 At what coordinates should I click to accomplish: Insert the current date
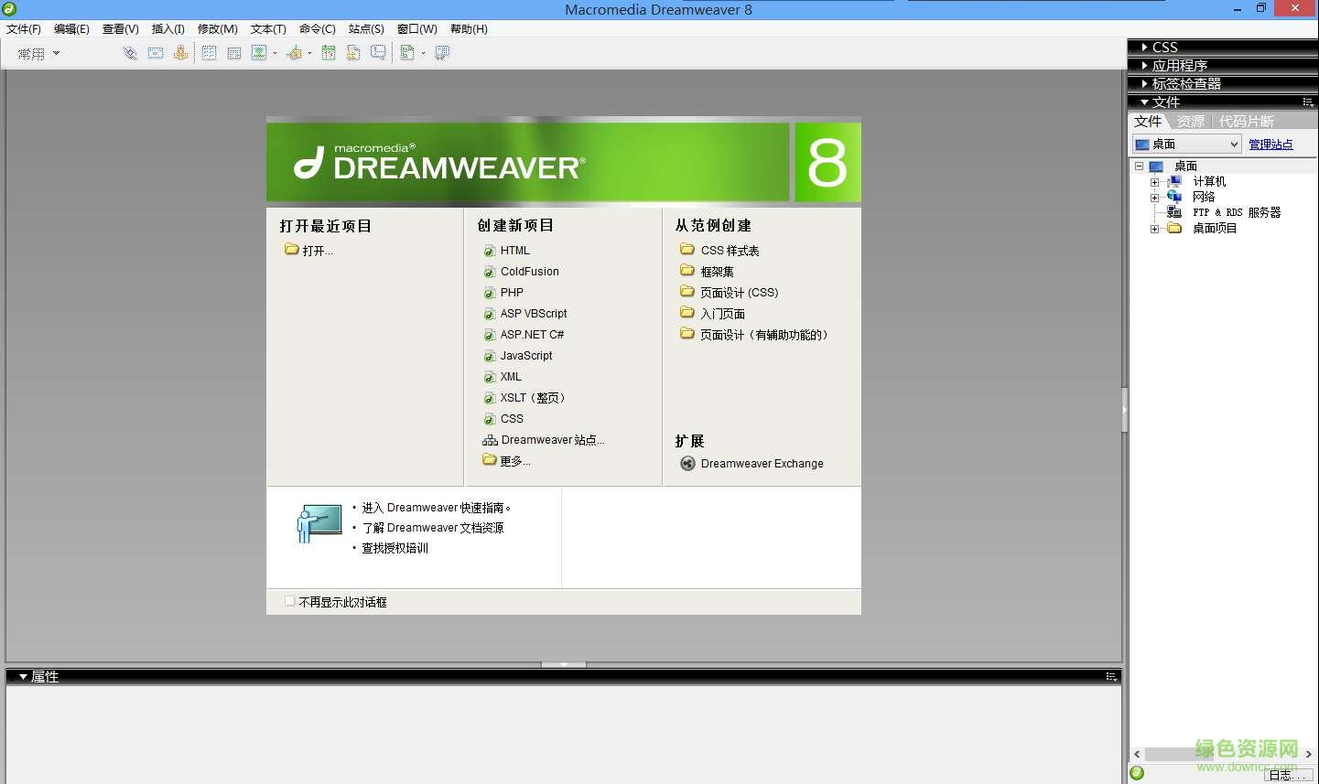coord(328,52)
